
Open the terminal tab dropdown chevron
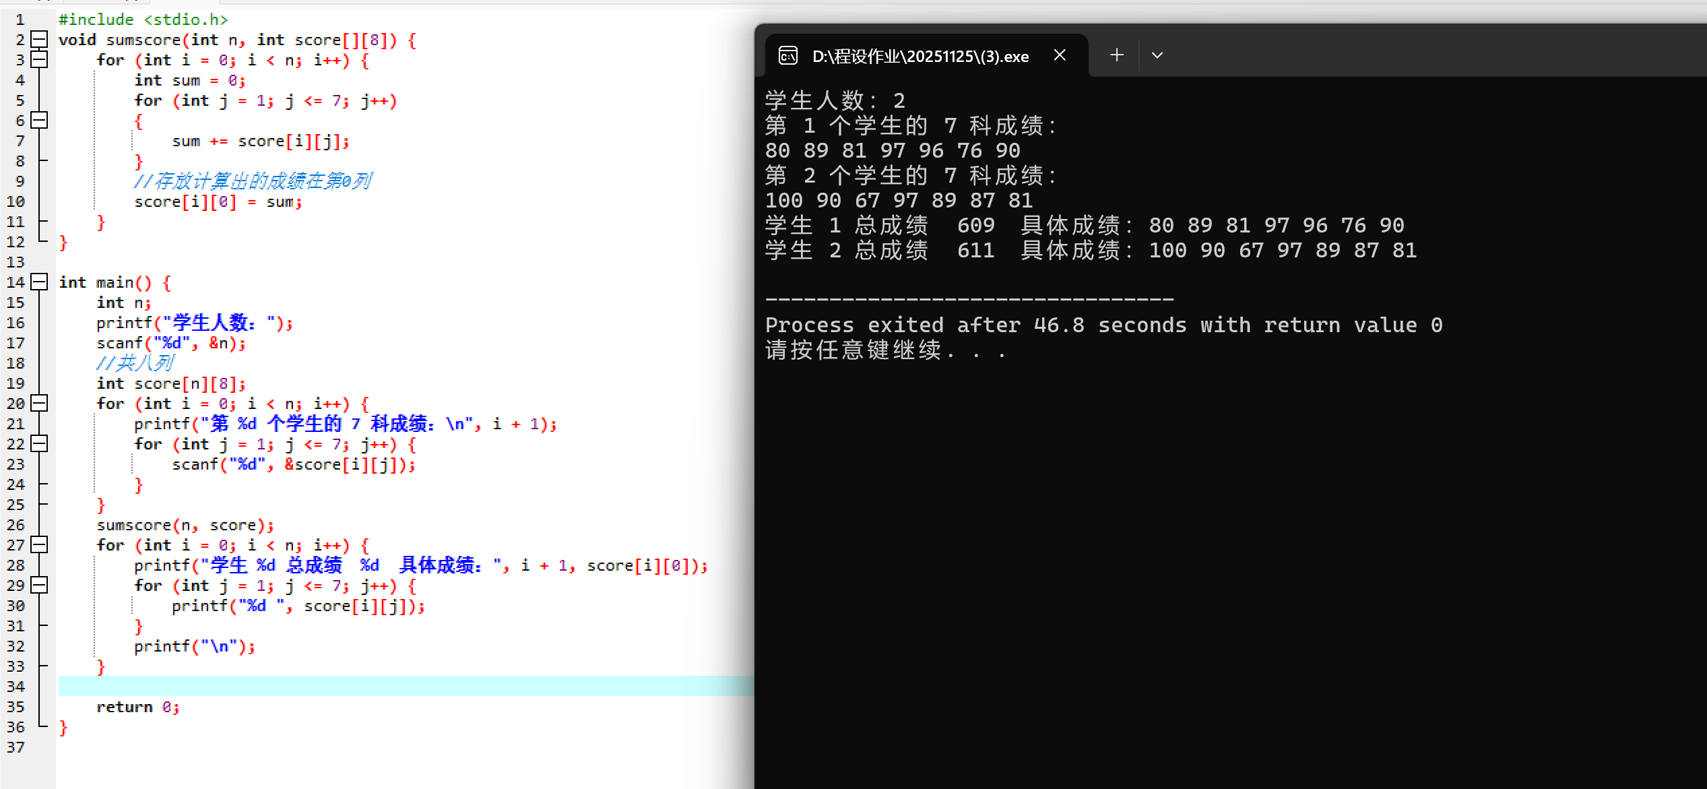pos(1157,55)
